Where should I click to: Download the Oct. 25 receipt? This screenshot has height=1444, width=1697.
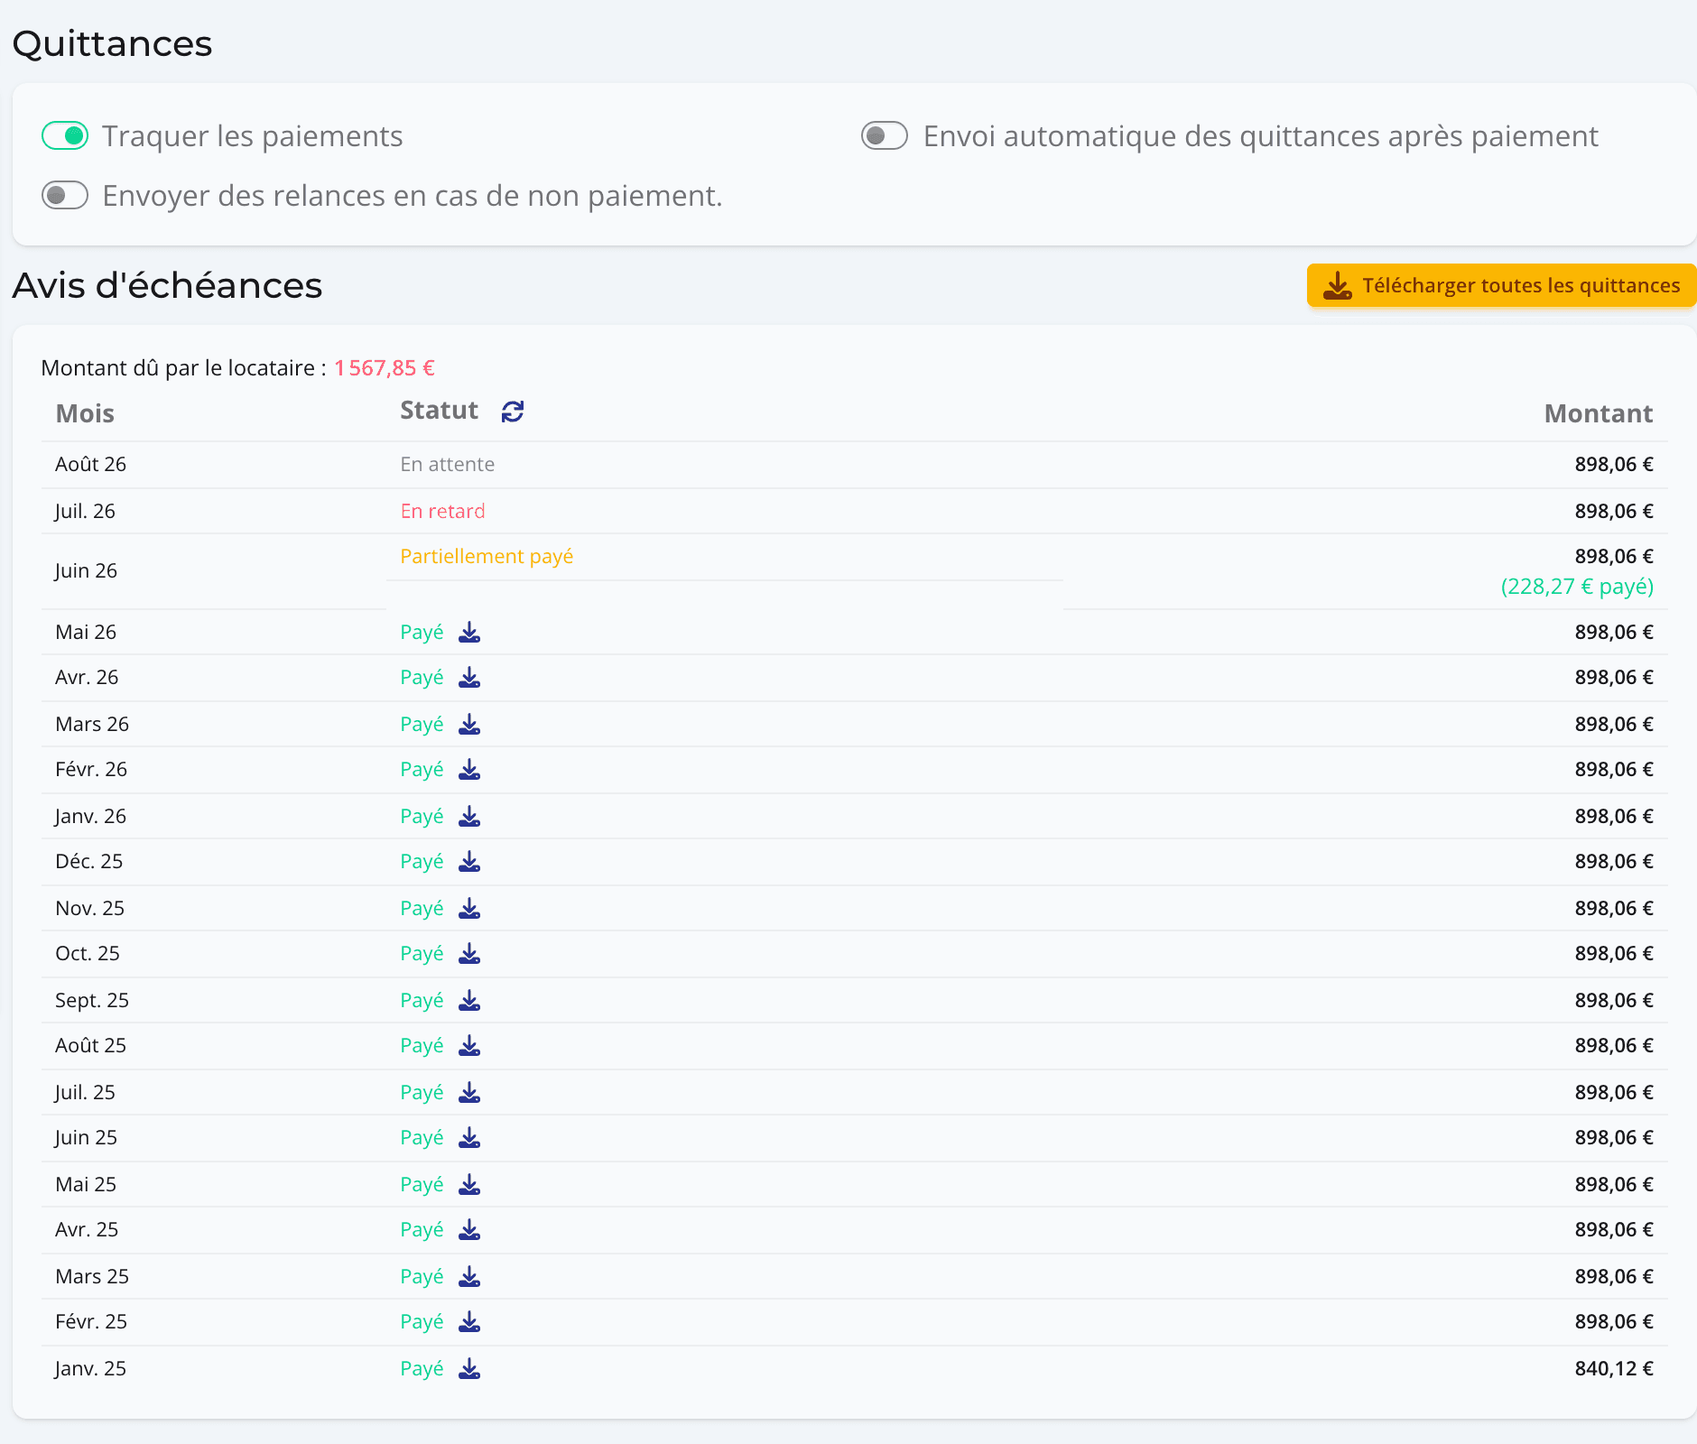pyautogui.click(x=469, y=954)
